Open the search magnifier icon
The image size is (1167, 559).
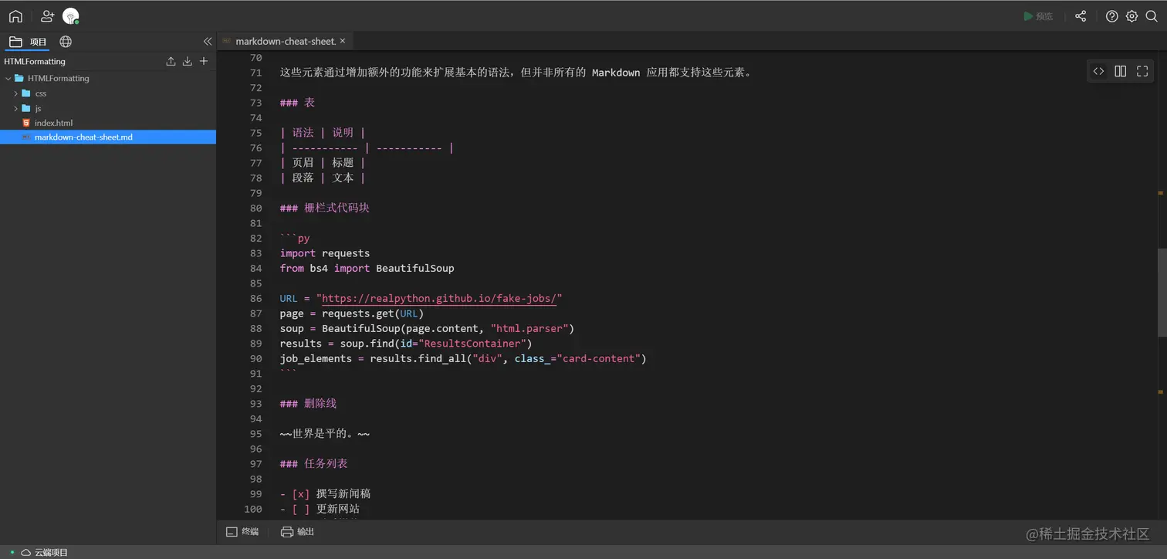point(1152,16)
